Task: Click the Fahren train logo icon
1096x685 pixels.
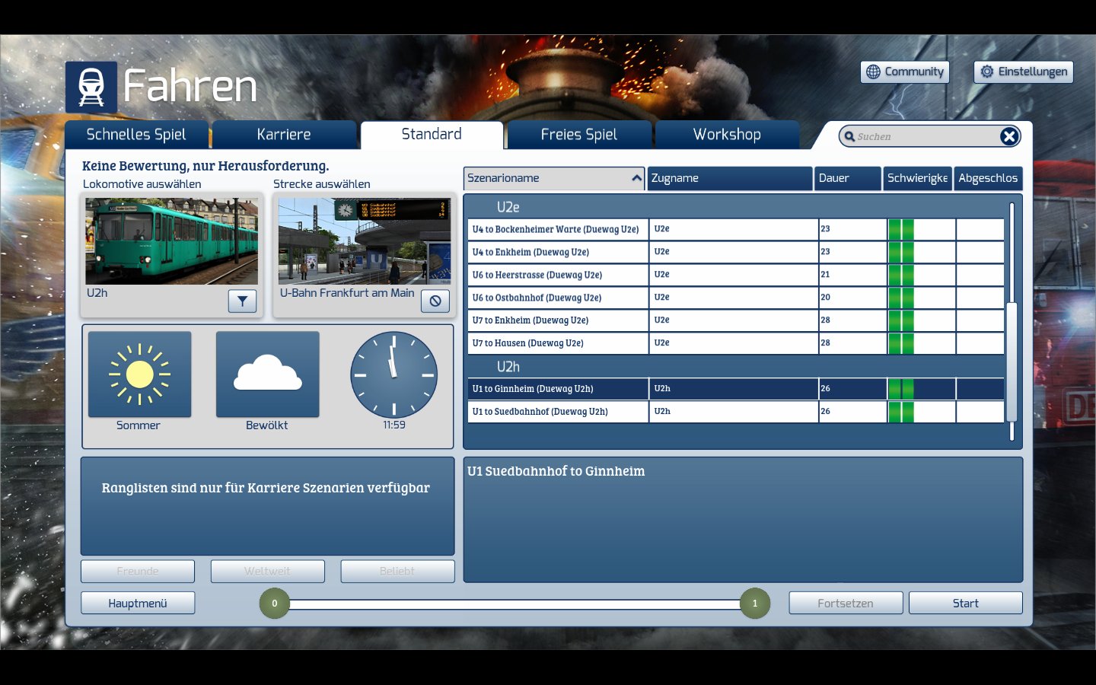Action: (91, 87)
